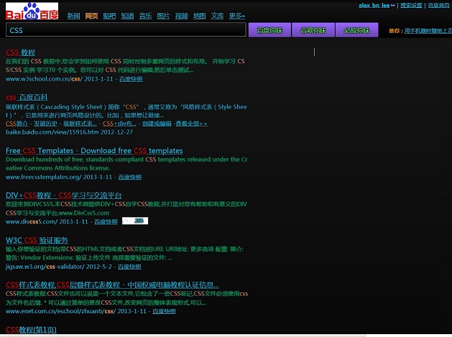Open 搜索设置 settings link
Image resolution: width=452 pixels, height=337 pixels.
click(x=411, y=5)
